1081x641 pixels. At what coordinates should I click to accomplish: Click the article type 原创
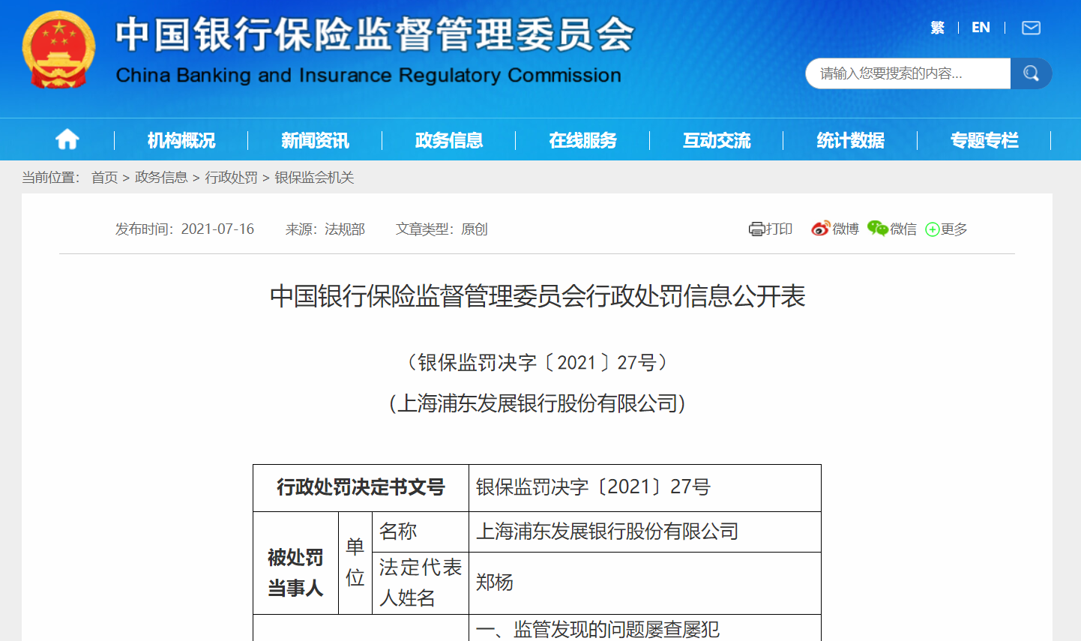tap(475, 229)
